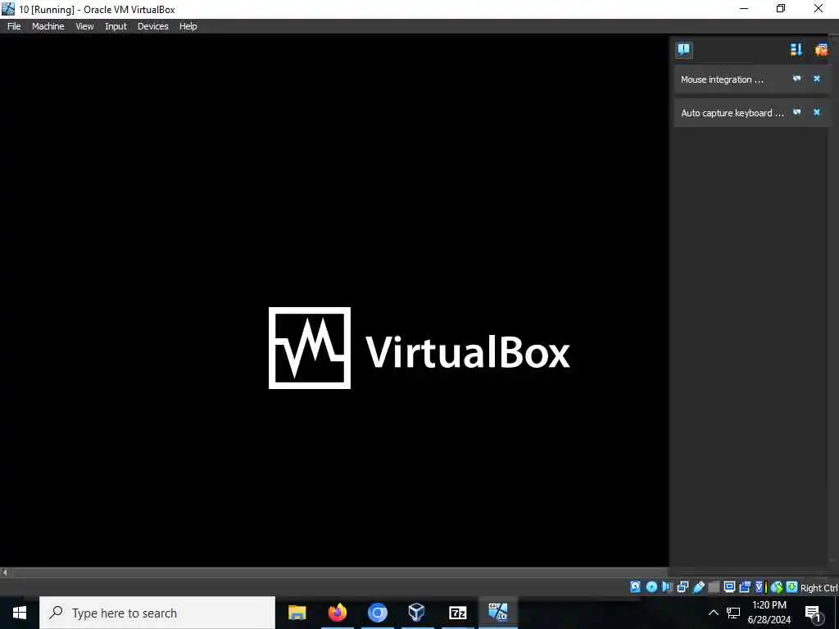Select the running VM taskbar button
Screen dimensions: 839x629
tap(497, 613)
